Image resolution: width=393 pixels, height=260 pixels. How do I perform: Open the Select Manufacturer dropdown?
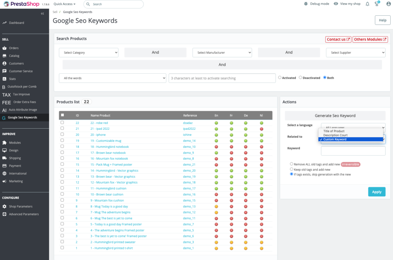tap(222, 53)
